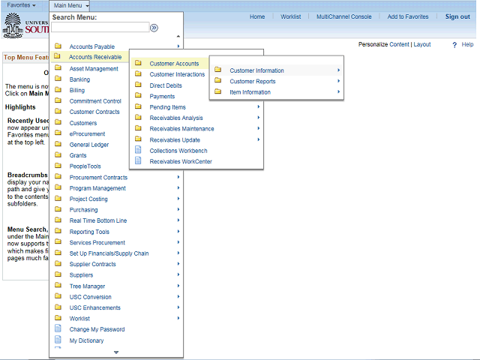Click document icon beside Change My Password

click(58, 329)
